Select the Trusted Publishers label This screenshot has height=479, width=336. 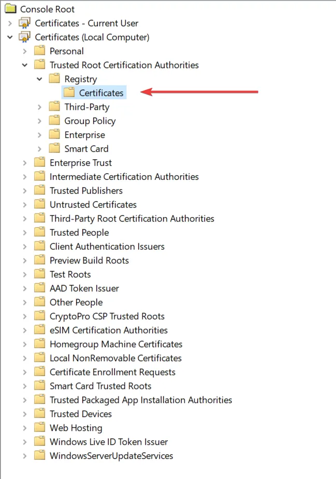pos(86,190)
